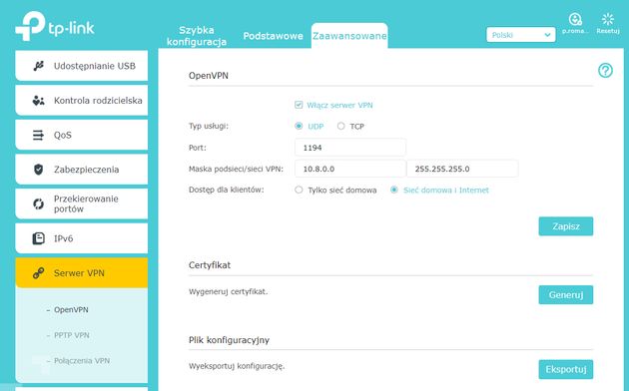Screen dimensions: 629x391
Task: Choose Sieć domowa i Internet radio option
Action: tap(394, 190)
